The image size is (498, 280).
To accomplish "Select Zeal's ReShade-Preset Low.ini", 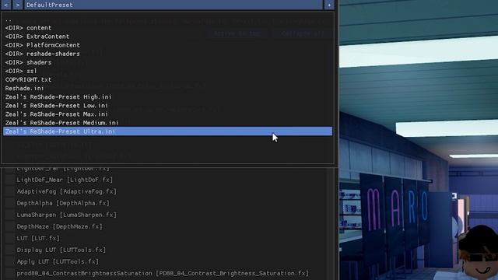I will point(168,106).
